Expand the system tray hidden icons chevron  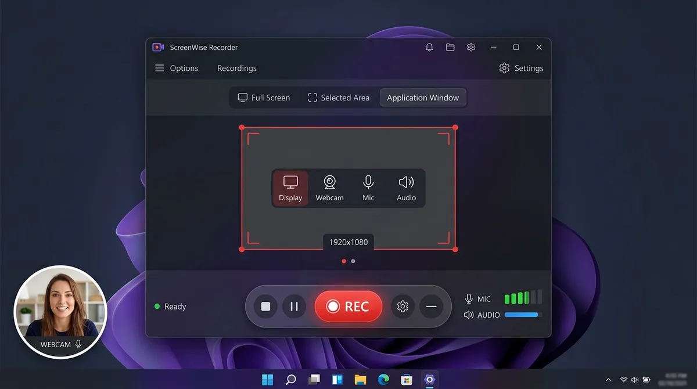click(609, 380)
